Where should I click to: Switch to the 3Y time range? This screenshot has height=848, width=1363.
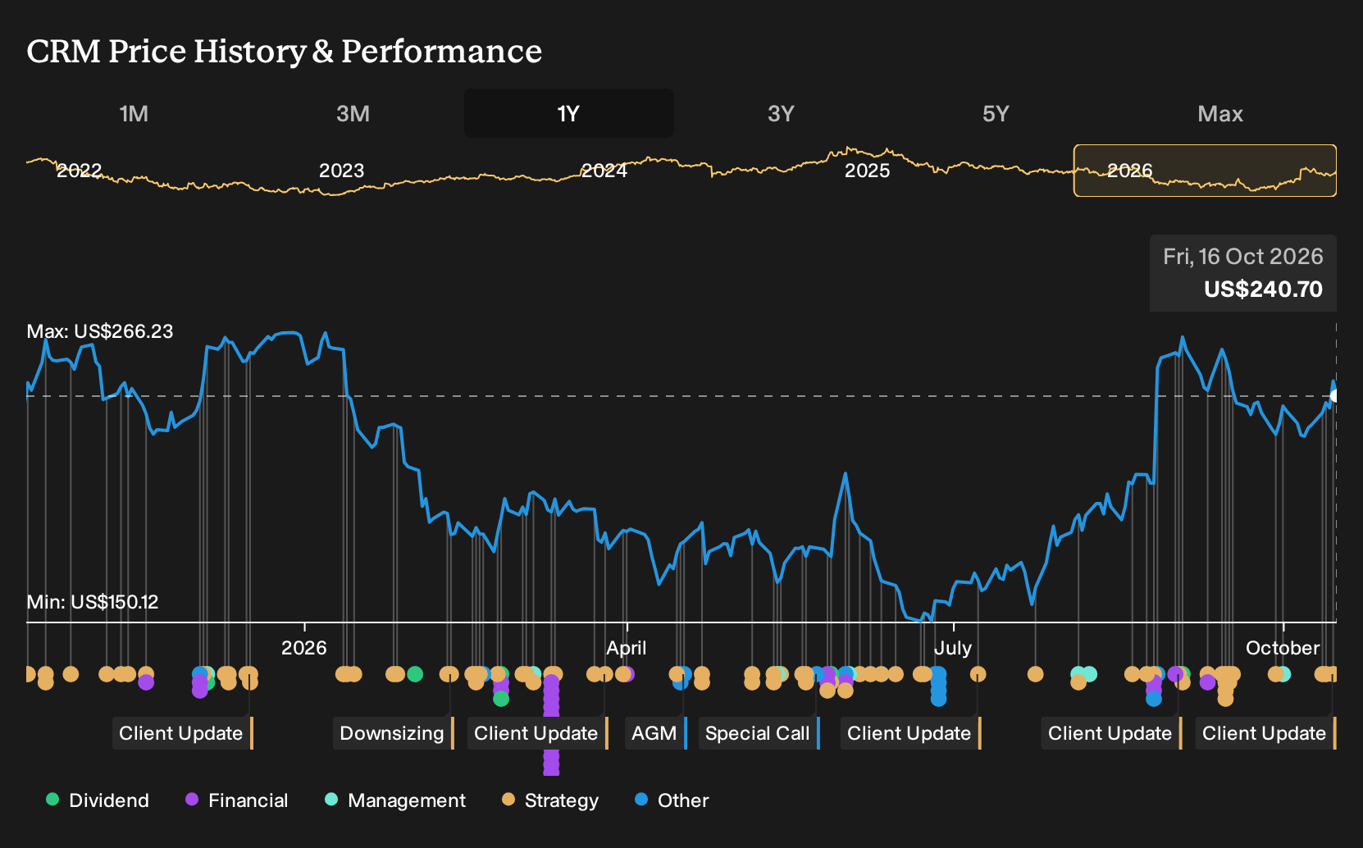781,113
